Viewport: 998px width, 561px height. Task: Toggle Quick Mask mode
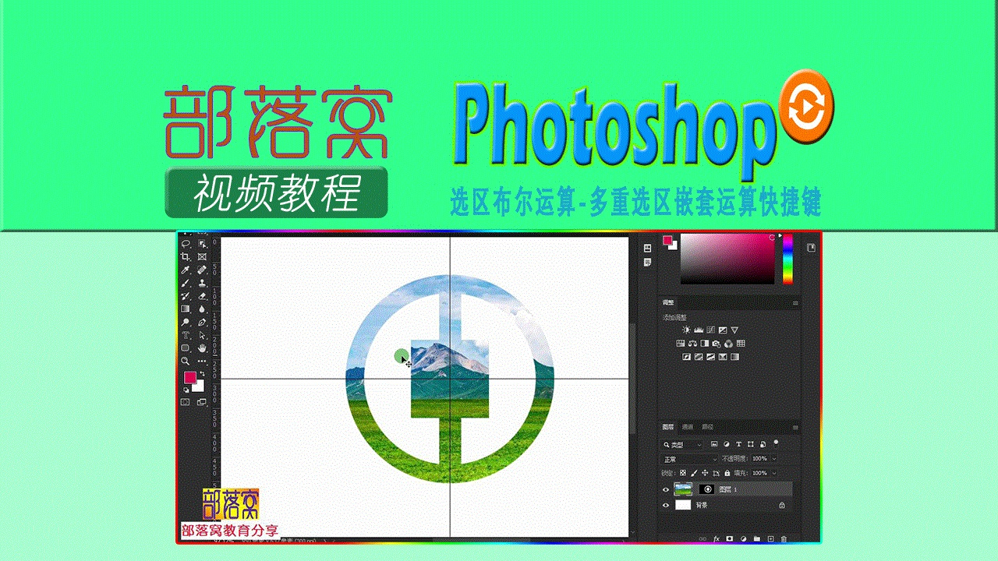[185, 402]
